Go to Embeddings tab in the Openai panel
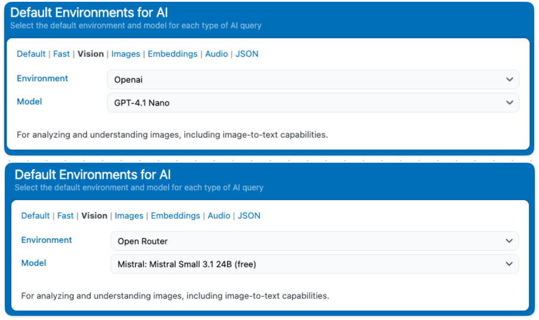Viewport: 539px width, 320px height. pyautogui.click(x=172, y=54)
